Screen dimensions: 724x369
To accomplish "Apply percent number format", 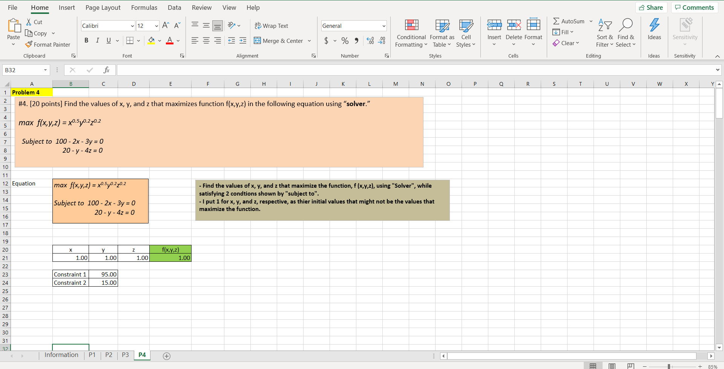I will pos(344,41).
